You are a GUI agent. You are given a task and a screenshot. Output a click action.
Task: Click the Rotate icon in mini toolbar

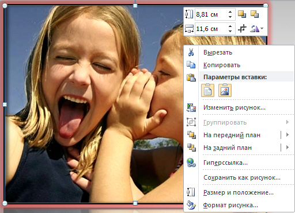255,29
